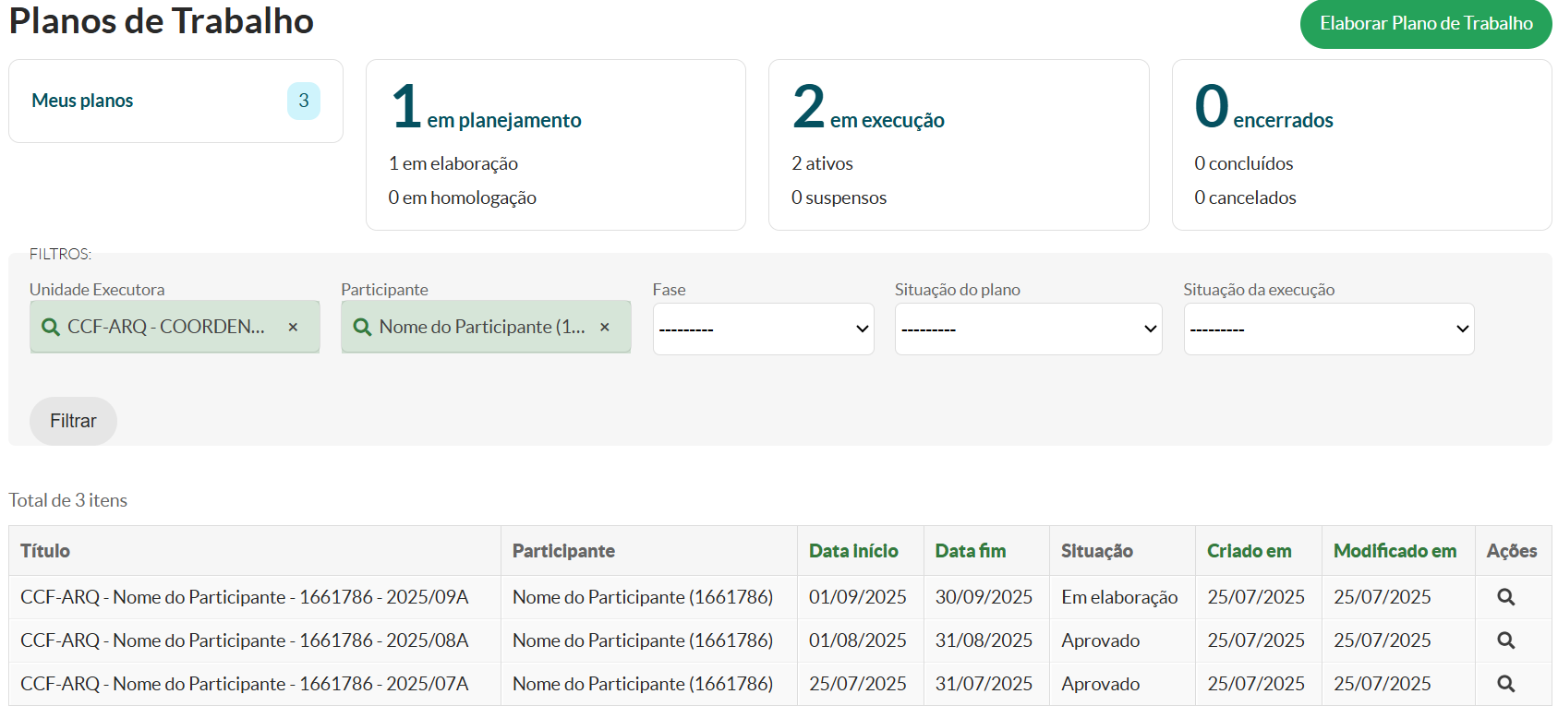Click start date 01/09/2025

[x=858, y=597]
